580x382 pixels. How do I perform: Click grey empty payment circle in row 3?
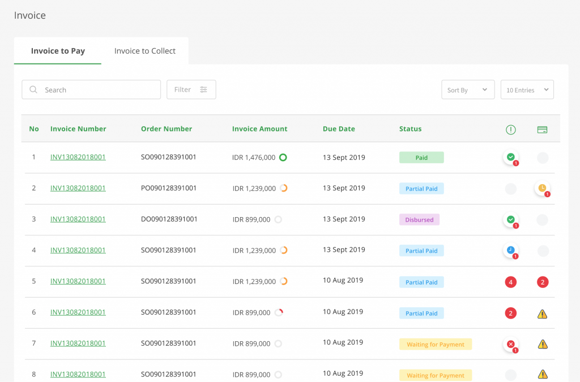[x=542, y=220]
